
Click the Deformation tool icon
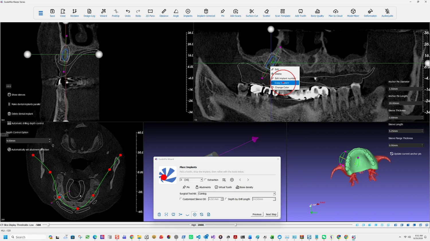(370, 13)
